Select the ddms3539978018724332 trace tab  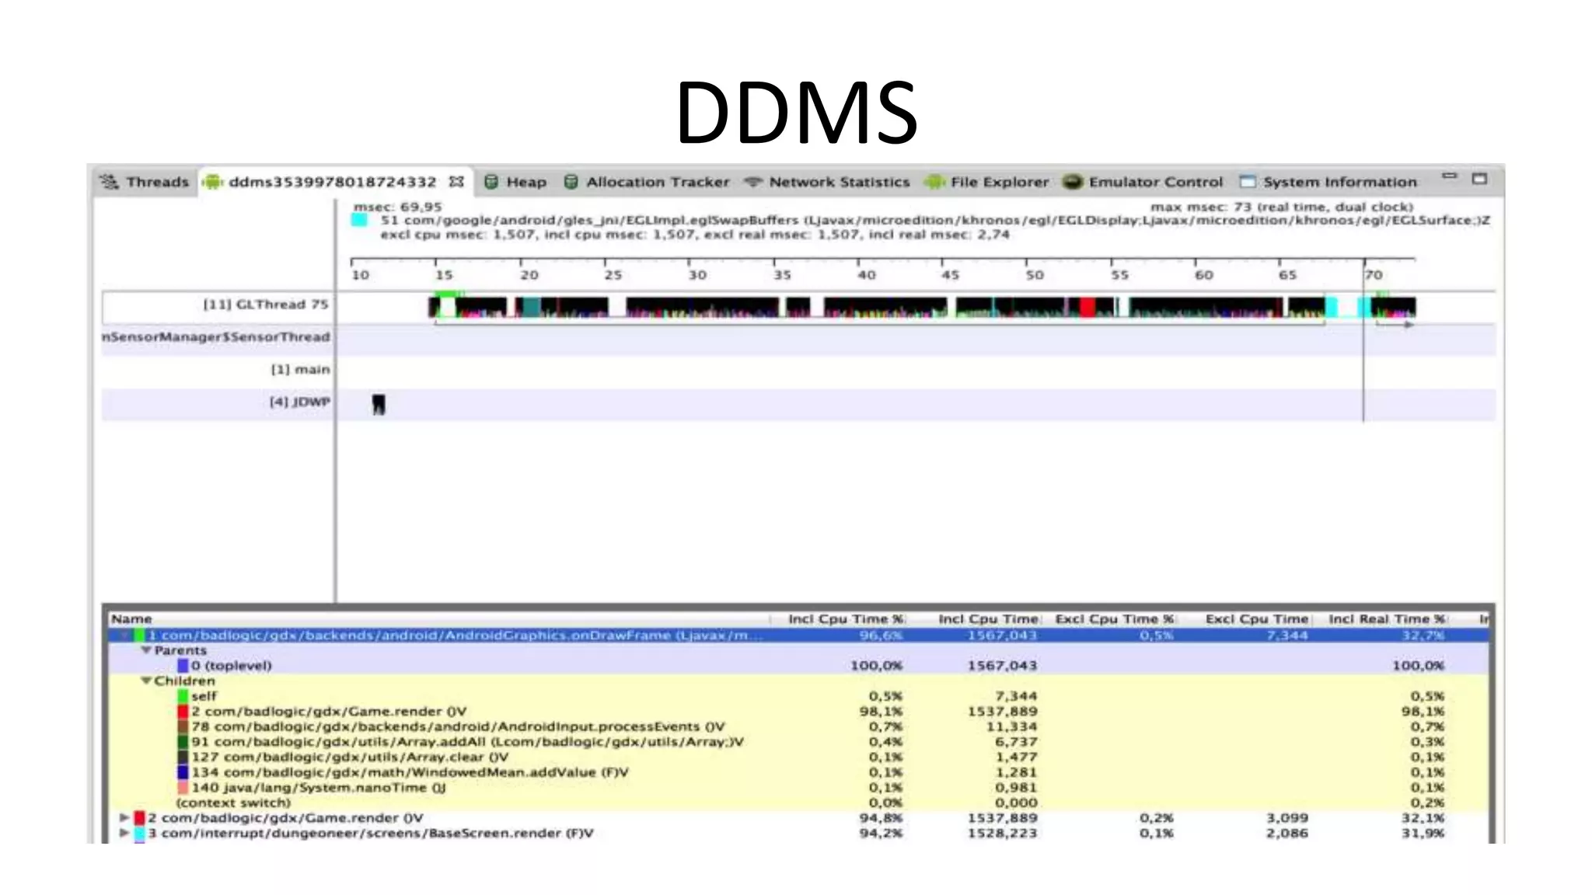tap(332, 182)
